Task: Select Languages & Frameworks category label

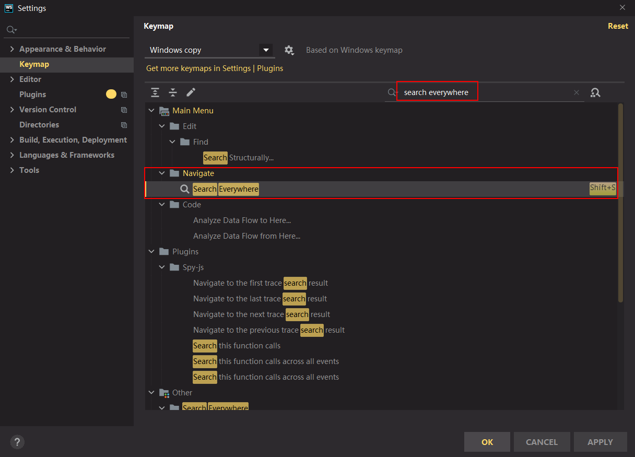Action: (x=67, y=155)
